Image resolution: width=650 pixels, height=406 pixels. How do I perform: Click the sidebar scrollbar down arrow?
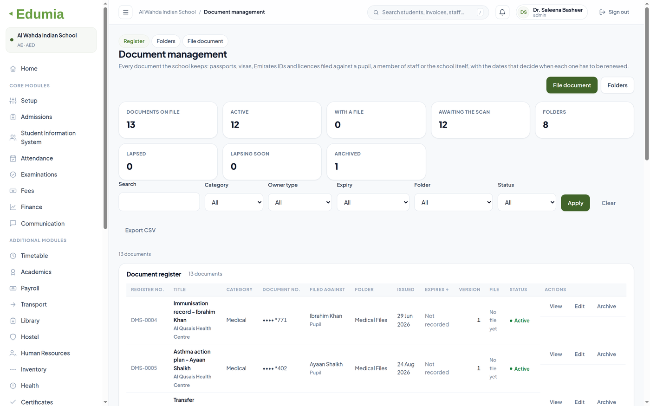(105, 402)
